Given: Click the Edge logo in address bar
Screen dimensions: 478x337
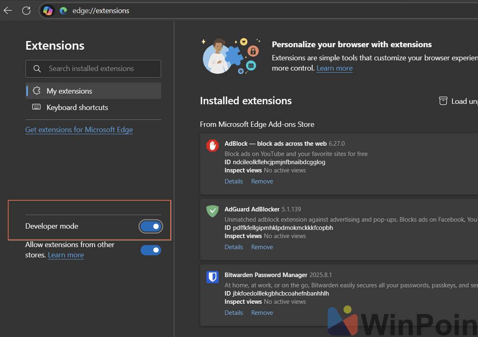Looking at the screenshot, I should (63, 11).
